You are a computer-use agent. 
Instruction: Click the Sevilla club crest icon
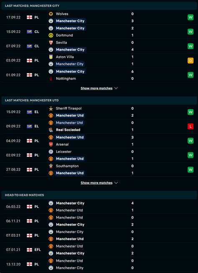point(51,43)
